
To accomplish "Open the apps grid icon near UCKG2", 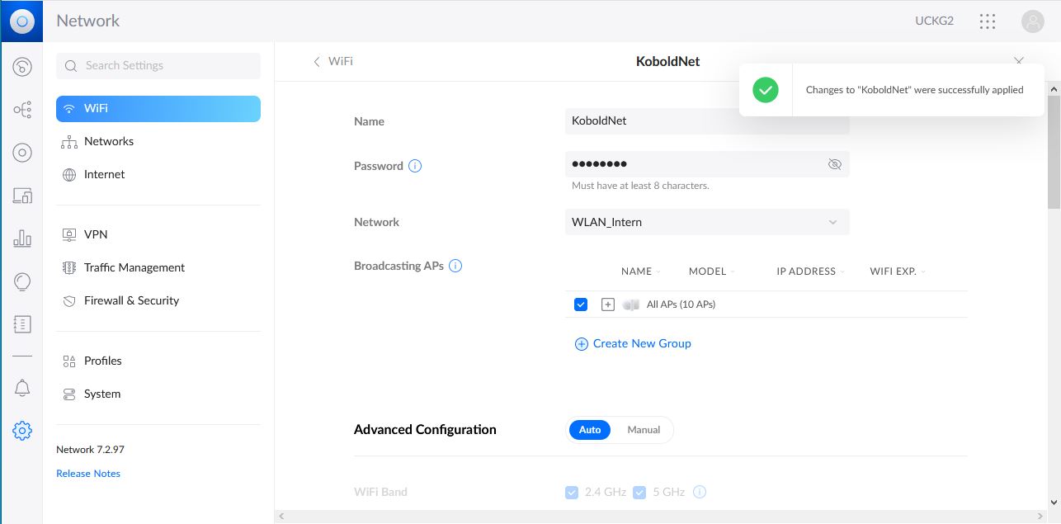I will pos(988,21).
